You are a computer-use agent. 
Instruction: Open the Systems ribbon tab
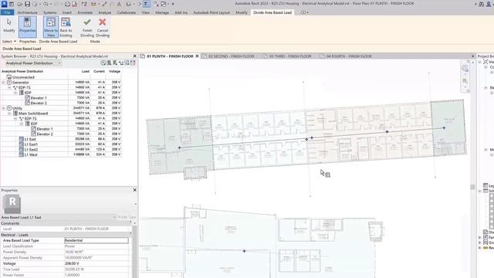click(x=49, y=12)
